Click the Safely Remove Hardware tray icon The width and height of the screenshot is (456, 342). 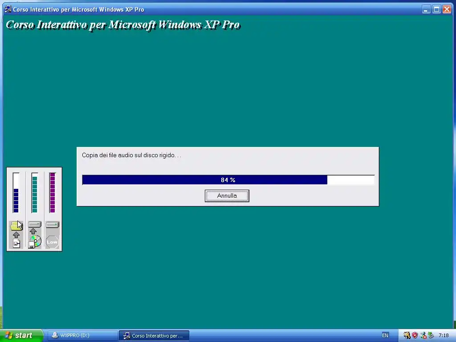point(431,335)
